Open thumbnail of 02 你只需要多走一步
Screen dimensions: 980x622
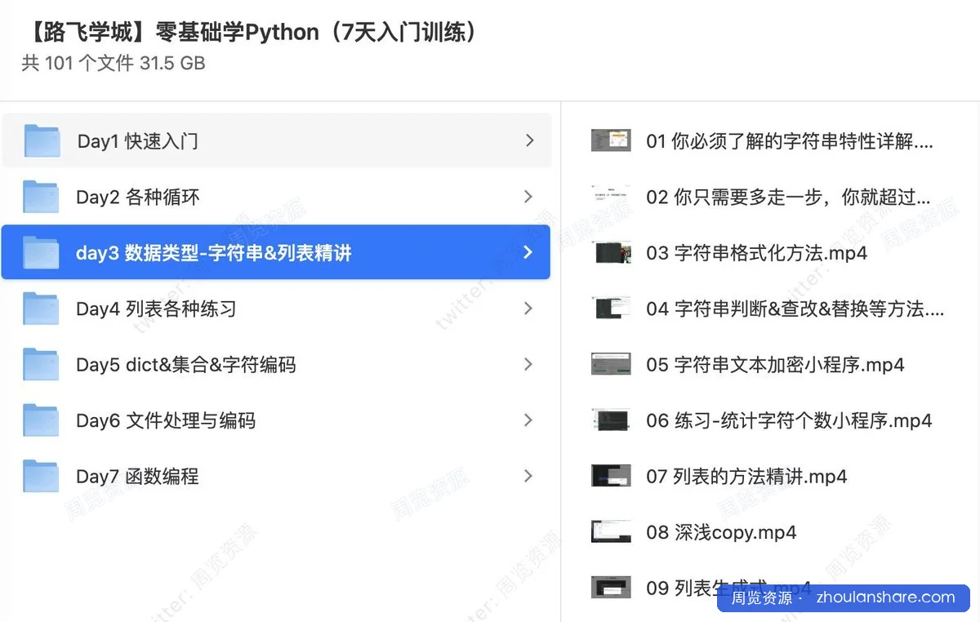tap(611, 197)
